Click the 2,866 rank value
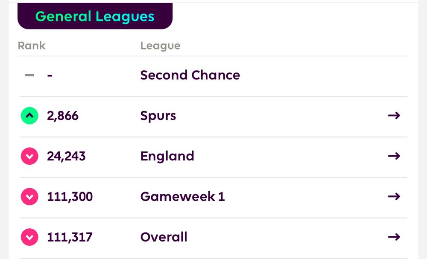The image size is (427, 259). coord(63,116)
